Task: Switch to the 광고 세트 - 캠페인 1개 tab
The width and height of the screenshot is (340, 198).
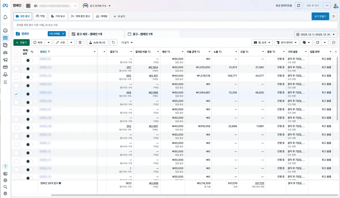Action: click(87, 34)
